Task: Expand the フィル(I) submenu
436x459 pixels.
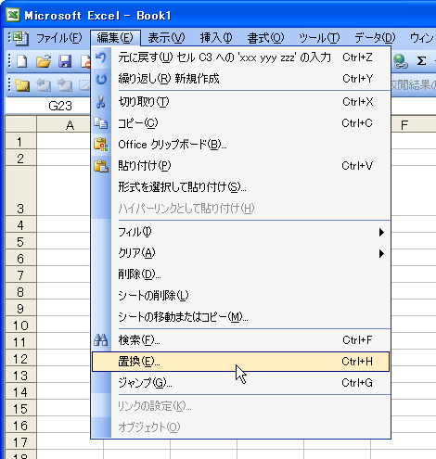Action: [x=241, y=232]
